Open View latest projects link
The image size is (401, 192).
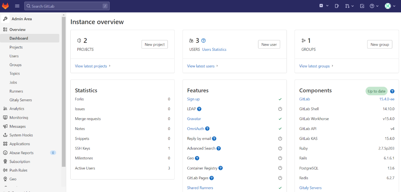(x=93, y=66)
